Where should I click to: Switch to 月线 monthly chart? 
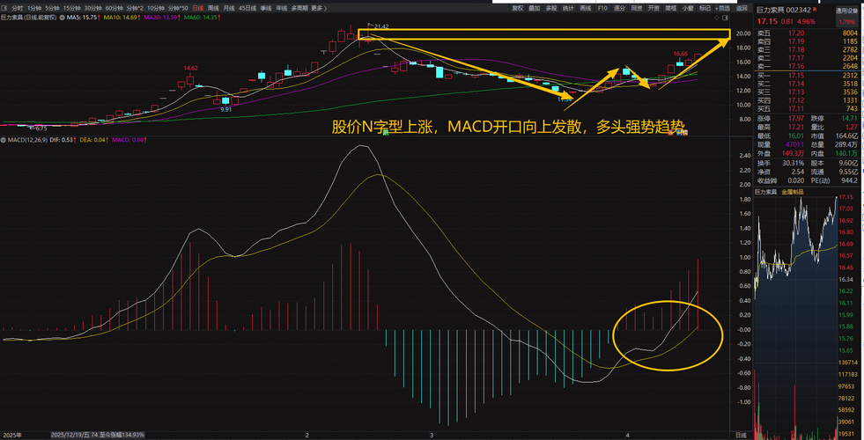tap(229, 8)
